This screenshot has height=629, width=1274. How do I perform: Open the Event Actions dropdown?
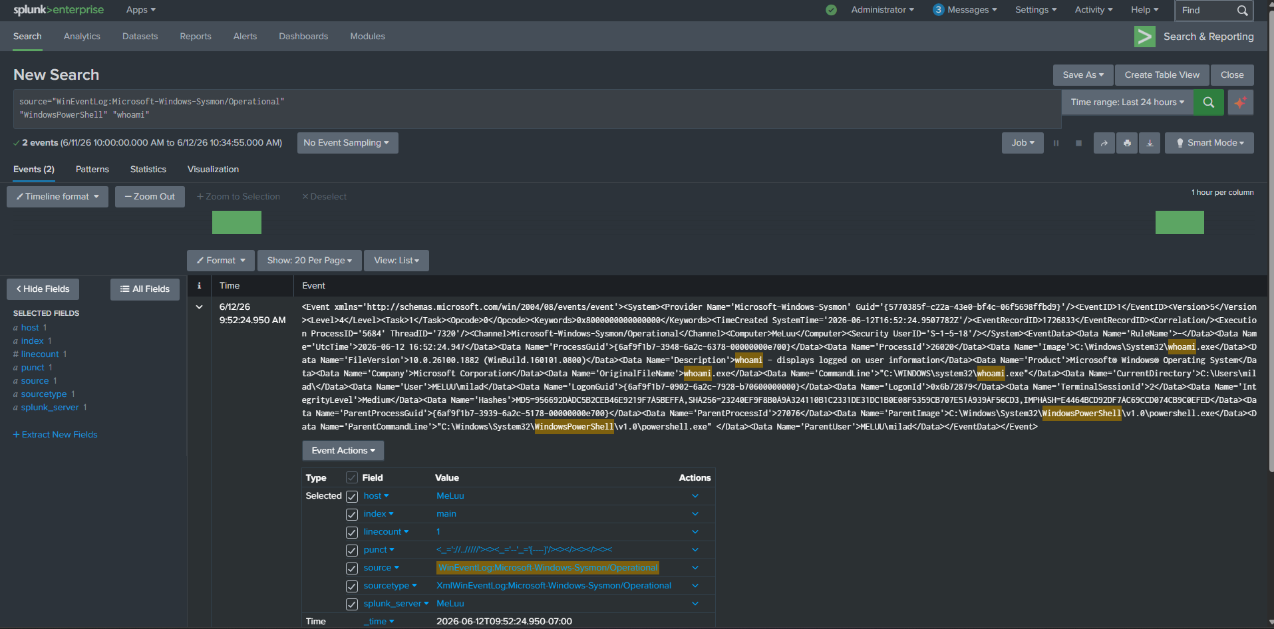tap(343, 451)
